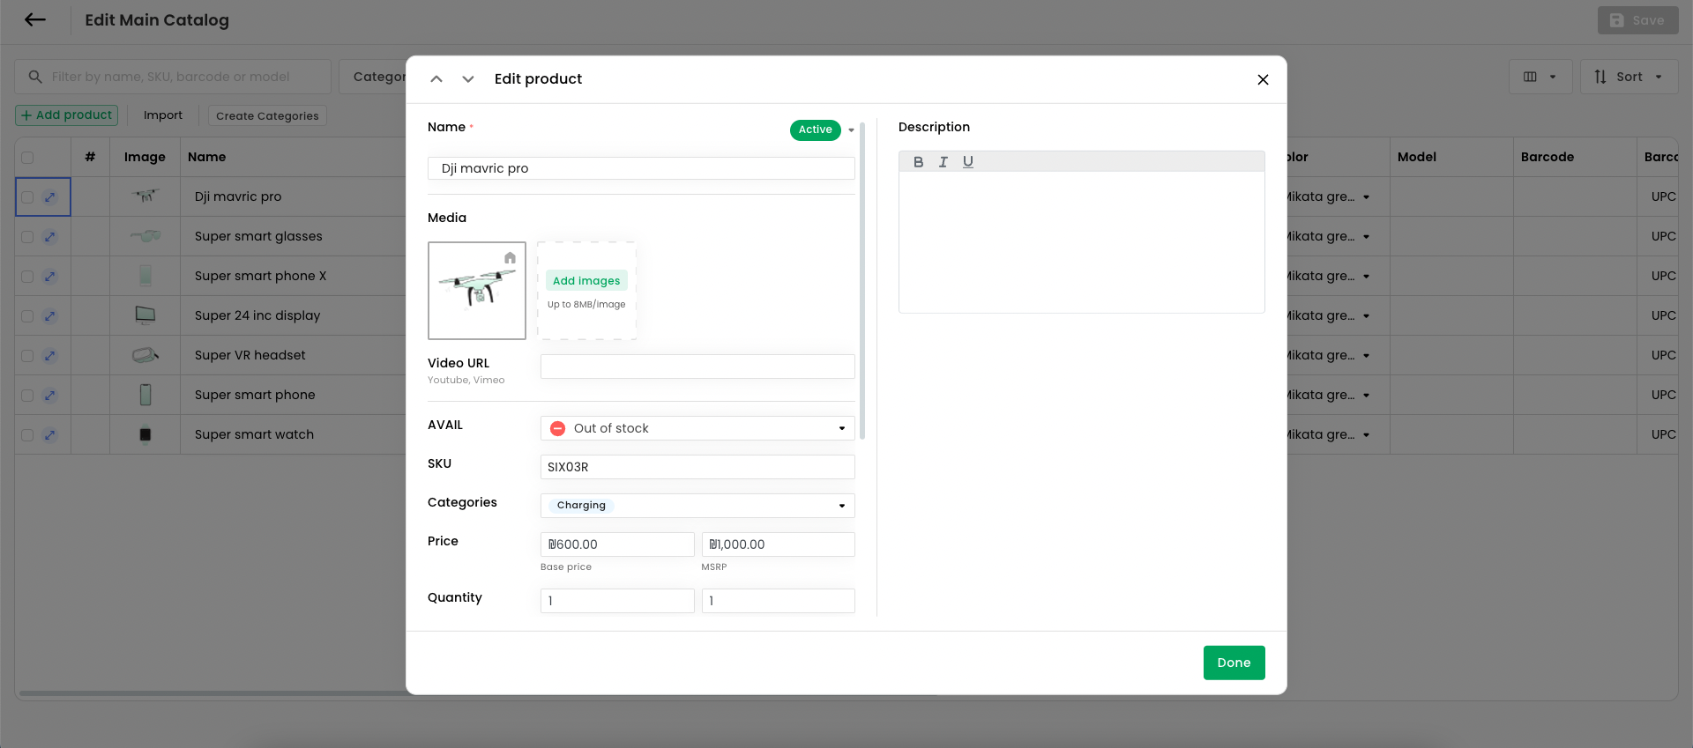Image resolution: width=1693 pixels, height=748 pixels.
Task: Open color dropdown in Super VR headset row
Action: coord(1366,356)
